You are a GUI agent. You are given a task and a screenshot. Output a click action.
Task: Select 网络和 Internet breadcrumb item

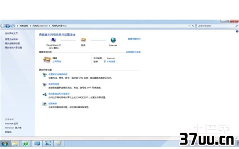tap(40, 26)
